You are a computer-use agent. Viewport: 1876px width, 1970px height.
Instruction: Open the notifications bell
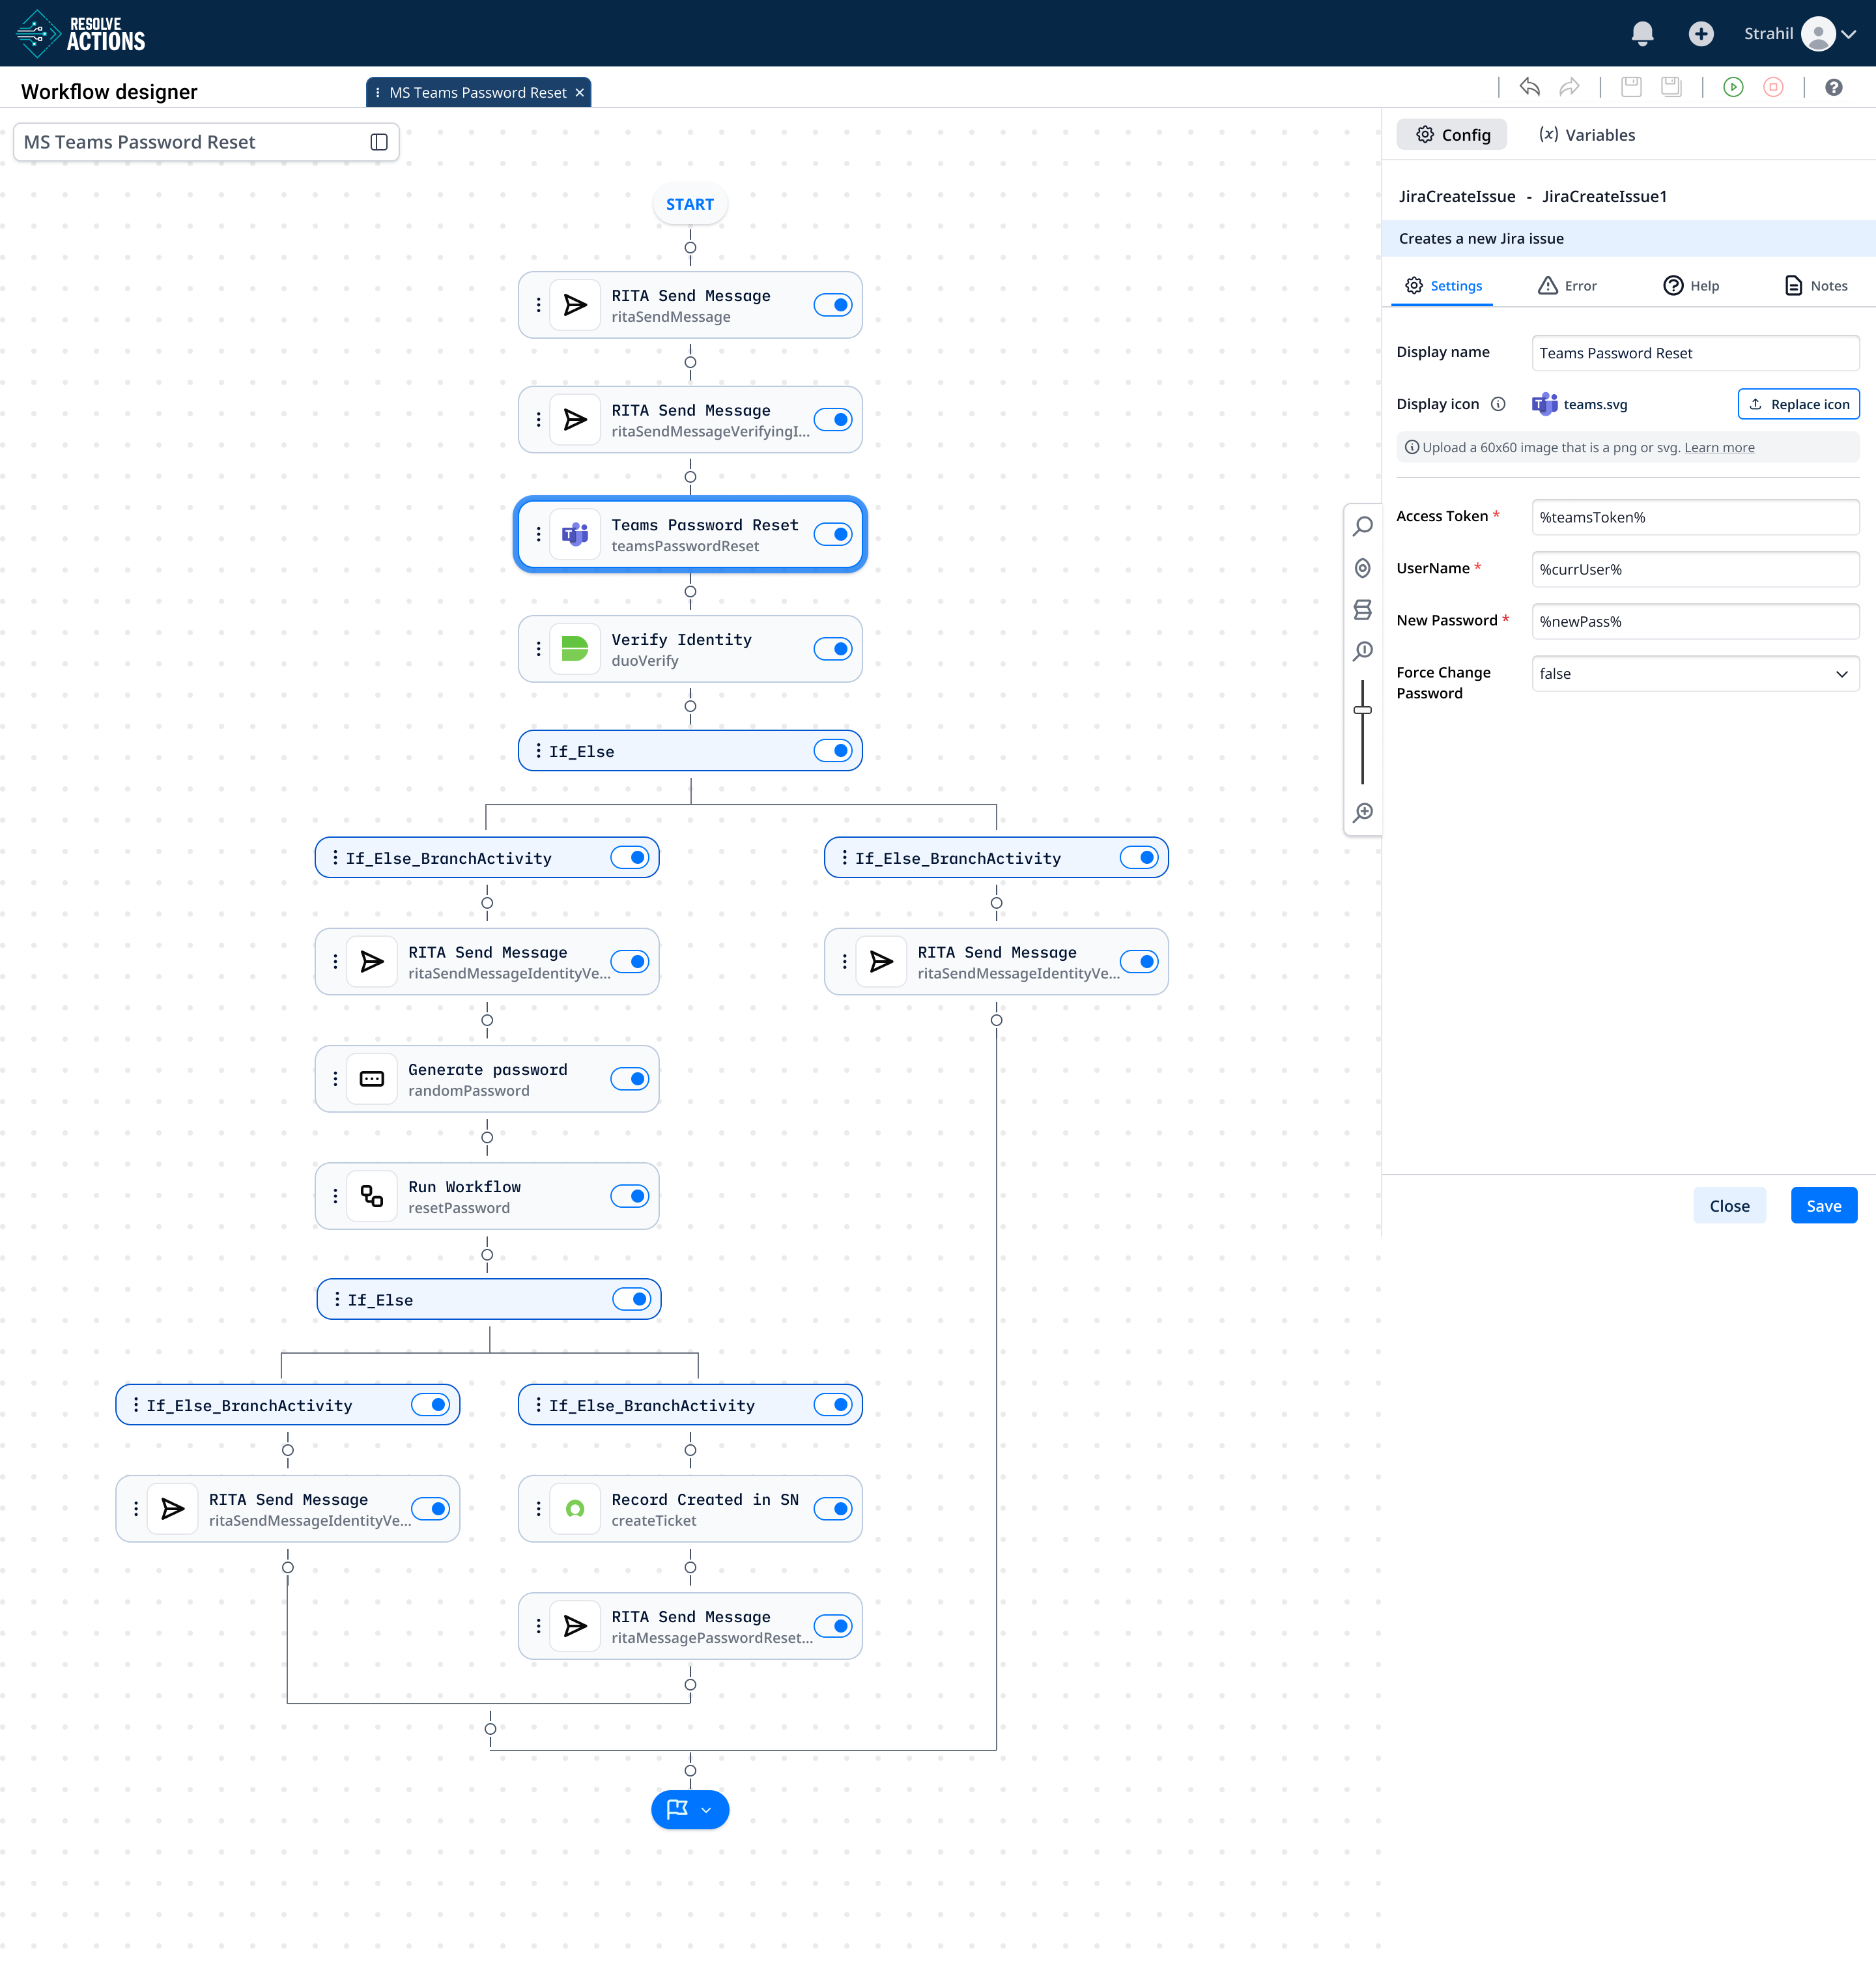tap(1642, 34)
